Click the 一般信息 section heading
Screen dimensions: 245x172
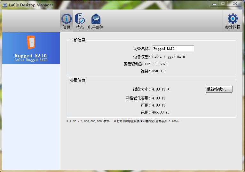pyautogui.click(x=77, y=40)
